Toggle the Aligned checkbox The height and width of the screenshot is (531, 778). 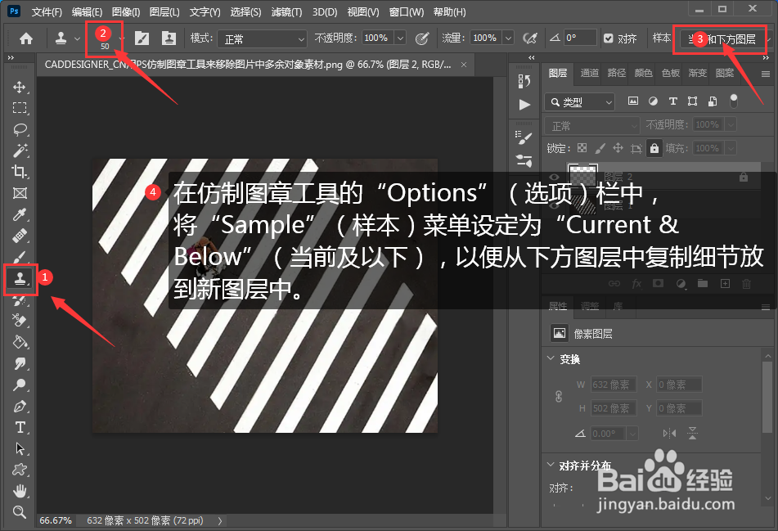click(x=609, y=38)
